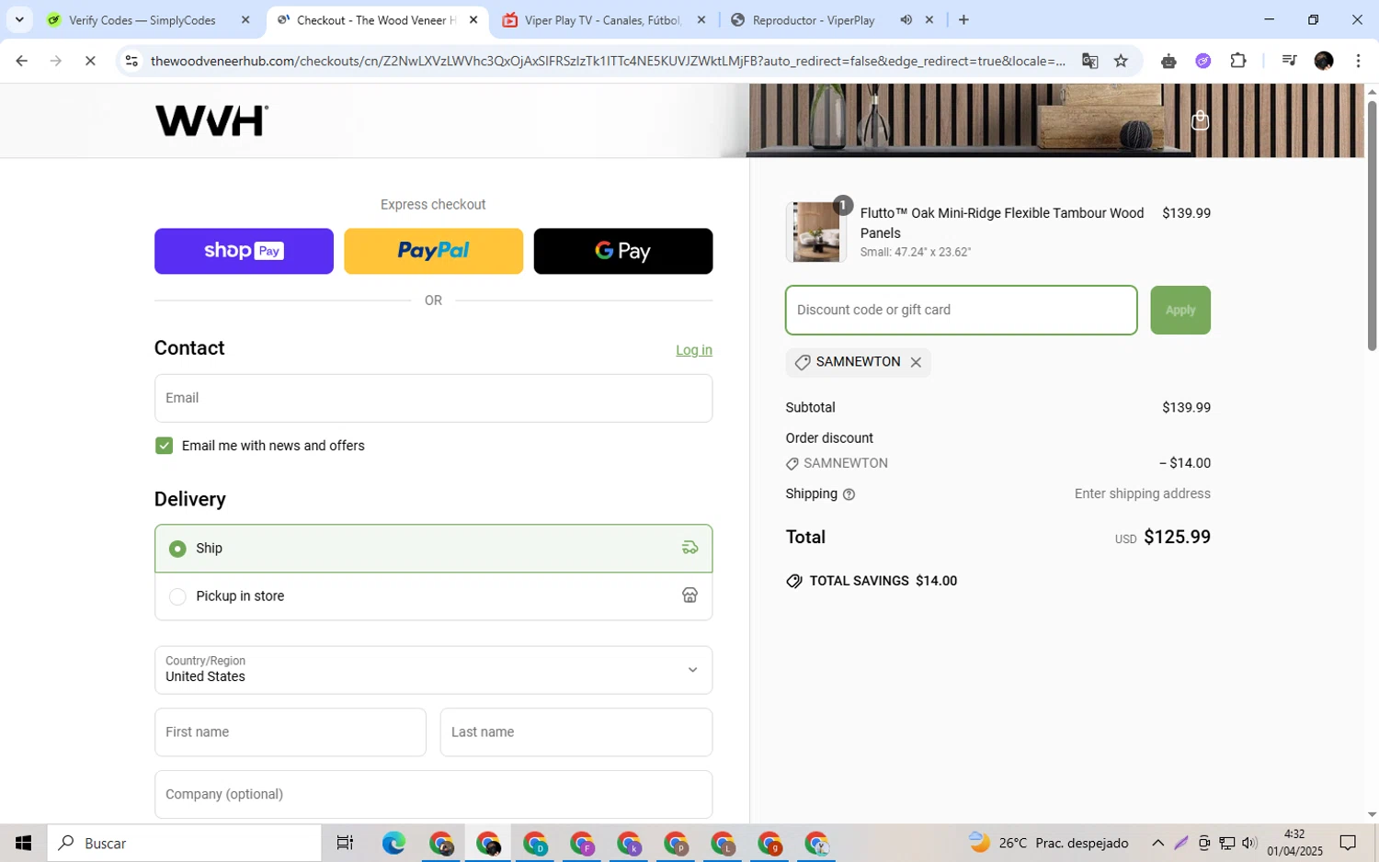1379x862 pixels.
Task: Expand the Country/Region dropdown
Action: [x=433, y=670]
